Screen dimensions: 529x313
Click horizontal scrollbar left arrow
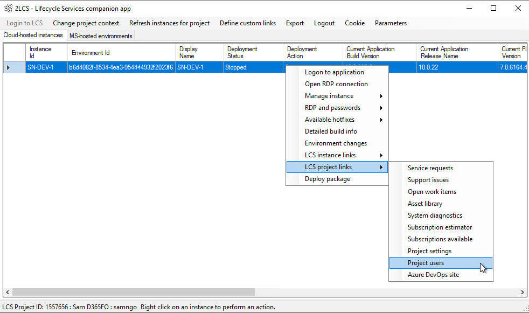pyautogui.click(x=8, y=292)
